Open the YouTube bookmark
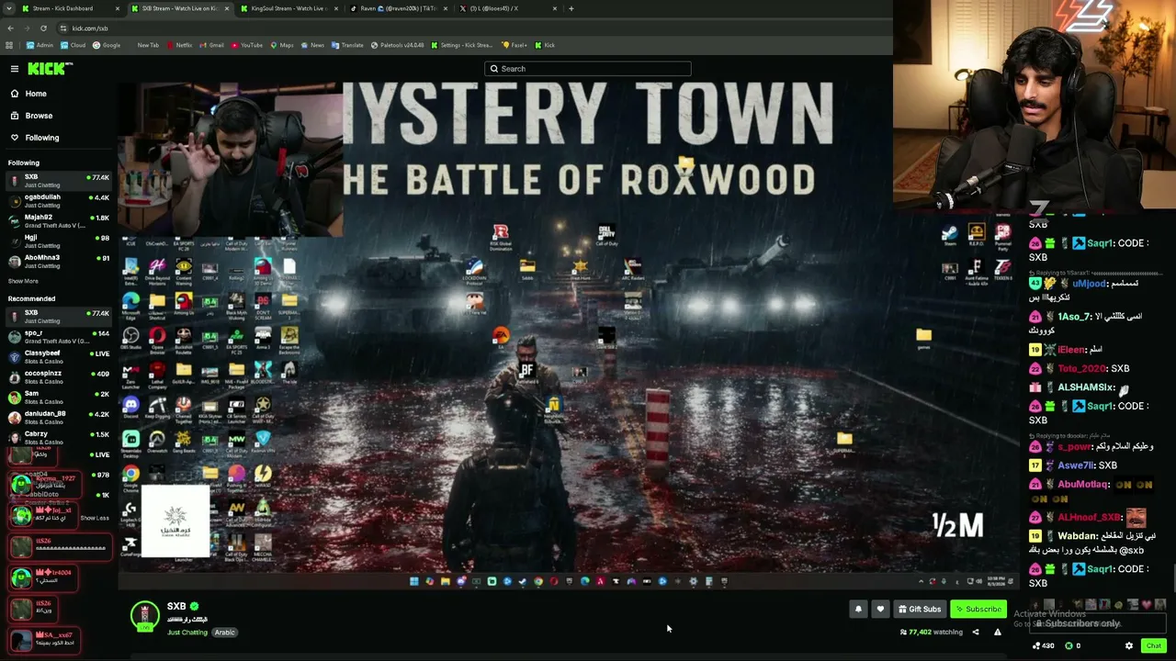 247,45
